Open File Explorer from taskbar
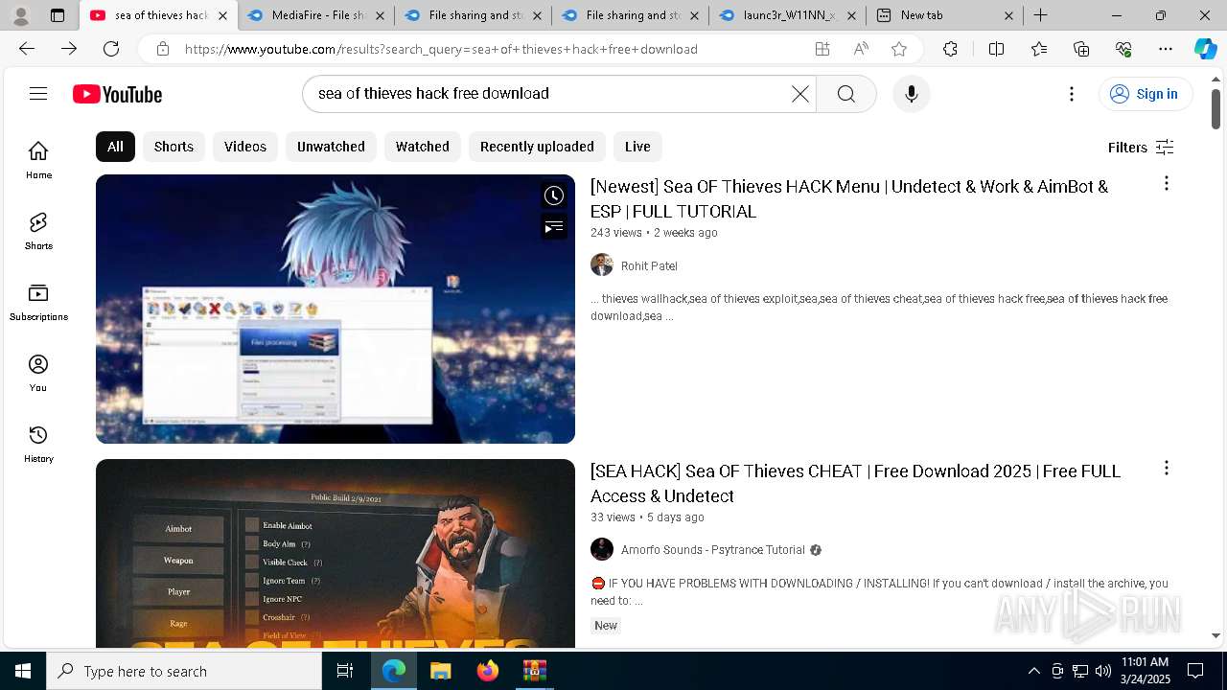 point(441,671)
